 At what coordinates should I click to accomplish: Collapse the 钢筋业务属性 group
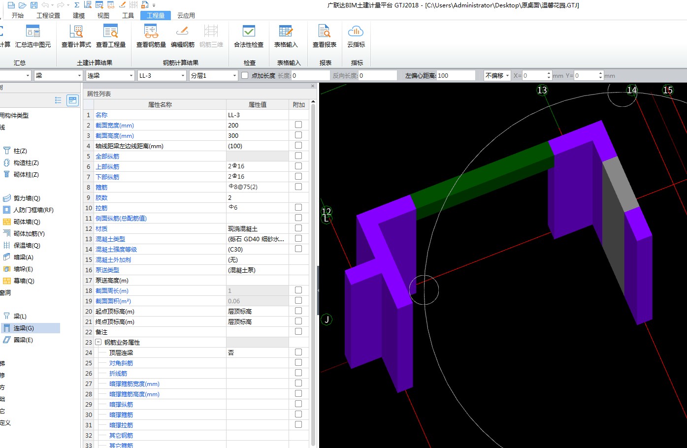coord(98,342)
